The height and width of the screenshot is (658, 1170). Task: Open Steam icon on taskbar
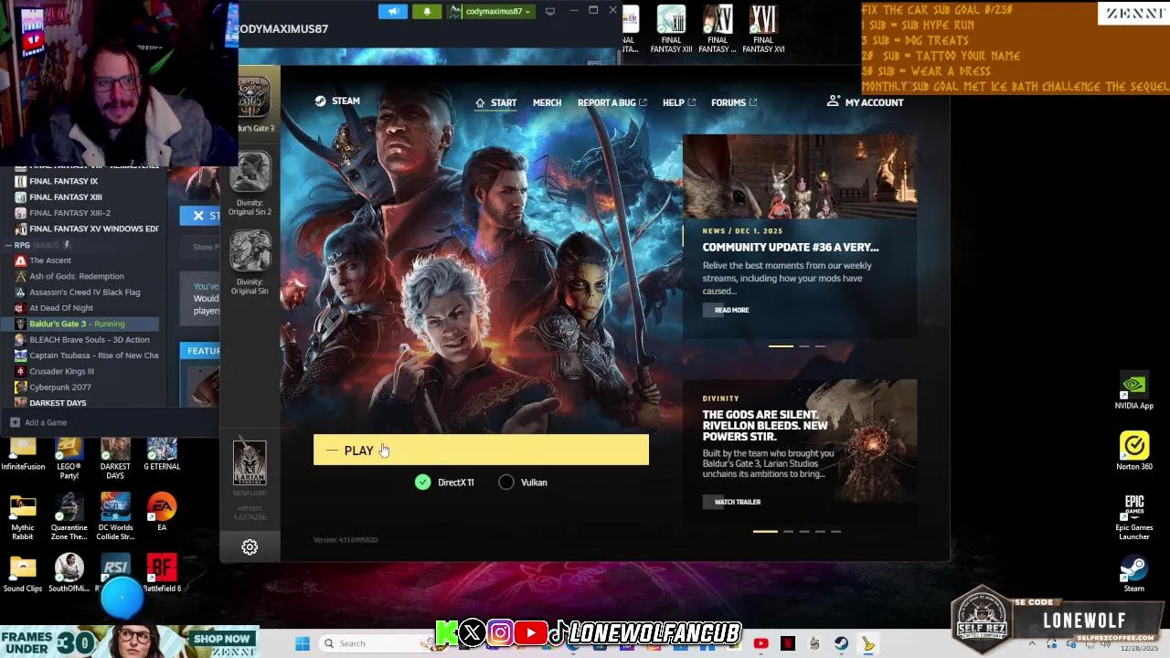(x=841, y=643)
